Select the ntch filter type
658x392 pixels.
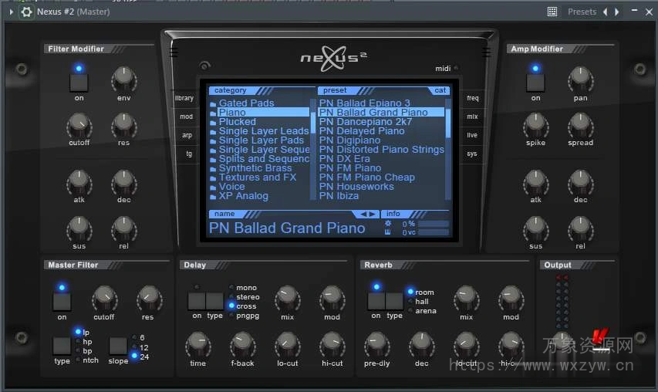click(x=90, y=360)
